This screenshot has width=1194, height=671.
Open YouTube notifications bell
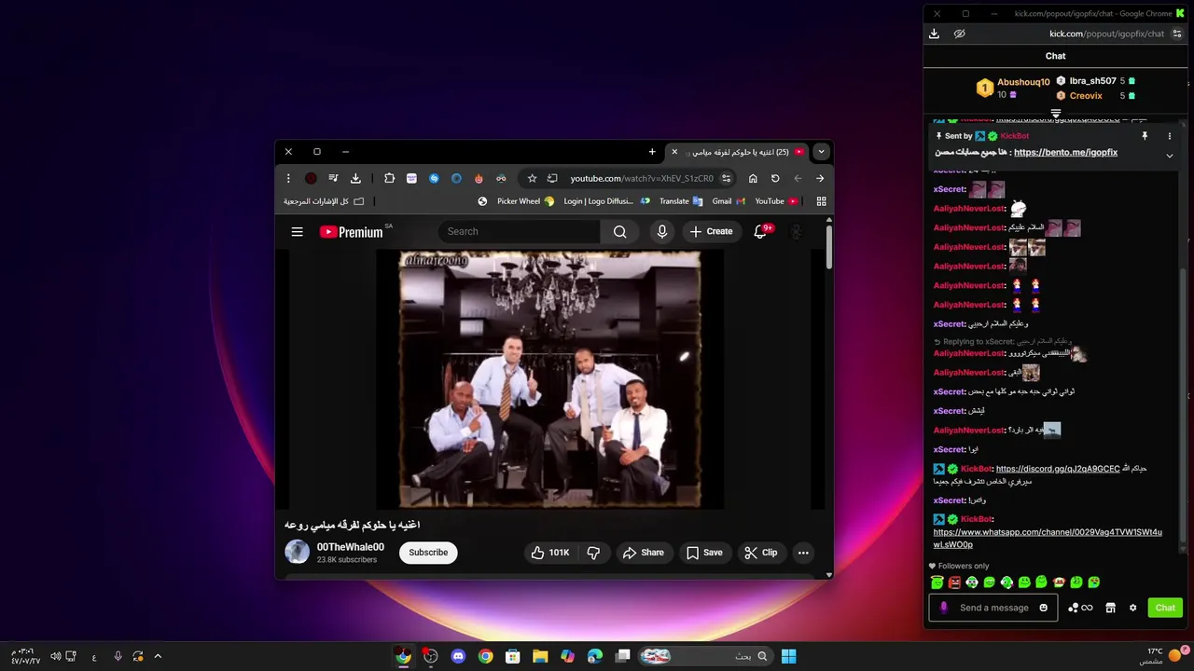tap(760, 231)
